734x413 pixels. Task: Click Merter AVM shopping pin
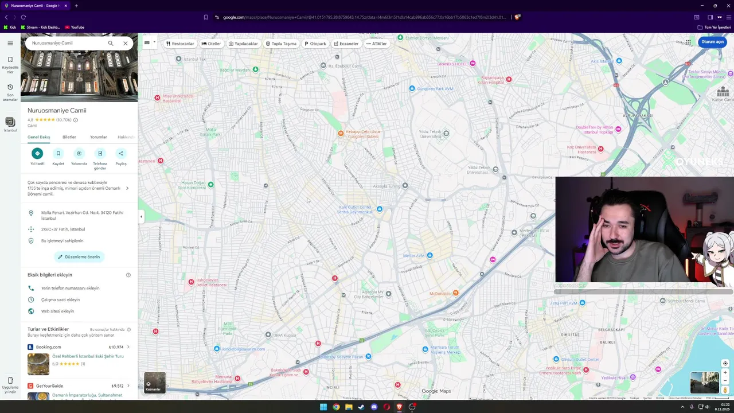[430, 255]
